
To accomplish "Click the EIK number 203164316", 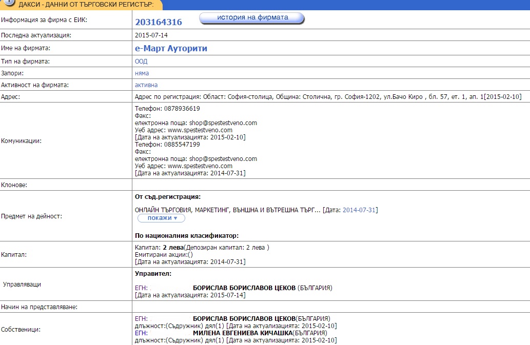I will tap(158, 22).
